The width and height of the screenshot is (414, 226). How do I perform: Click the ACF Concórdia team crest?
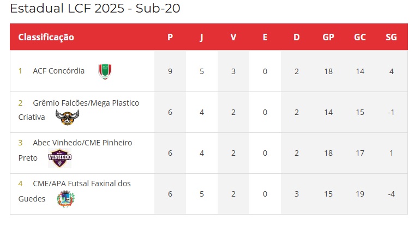[105, 71]
